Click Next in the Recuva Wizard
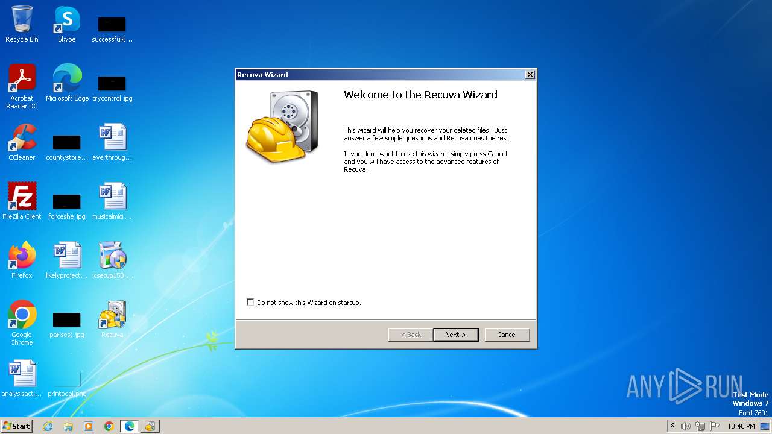772x434 pixels. (x=455, y=335)
